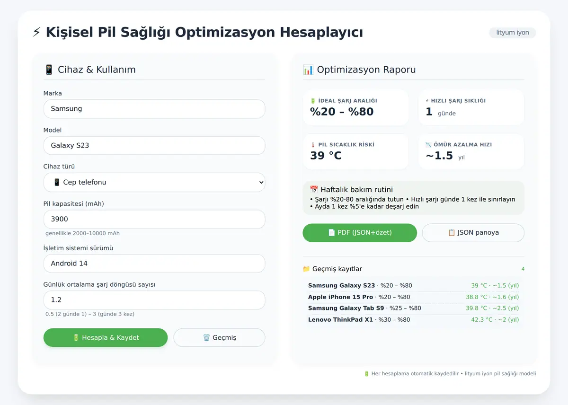Select the Samsung Galaxy Tab S9 history row

pyautogui.click(x=414, y=308)
